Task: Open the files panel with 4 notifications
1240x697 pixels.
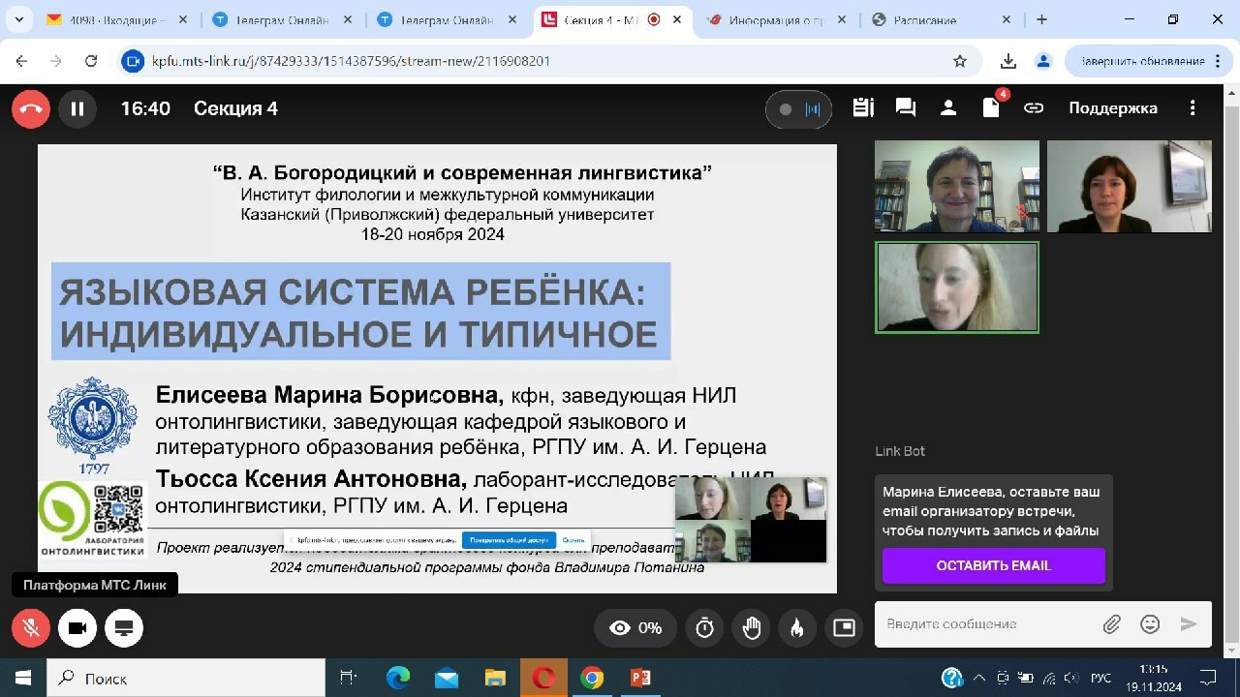Action: point(990,108)
